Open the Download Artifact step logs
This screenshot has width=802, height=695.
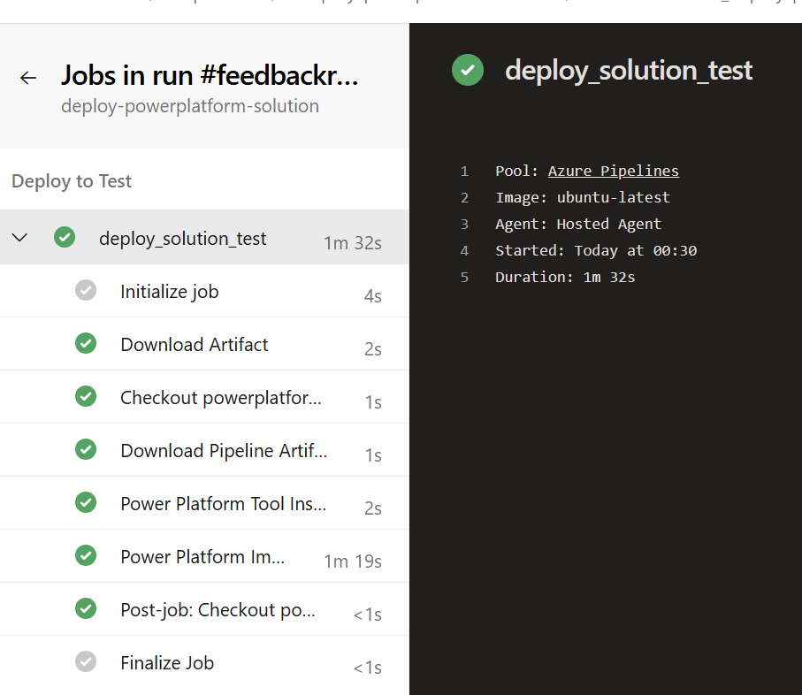tap(195, 345)
